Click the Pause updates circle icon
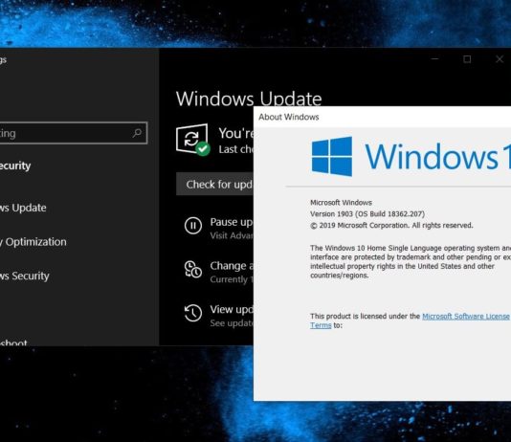 [x=193, y=226]
